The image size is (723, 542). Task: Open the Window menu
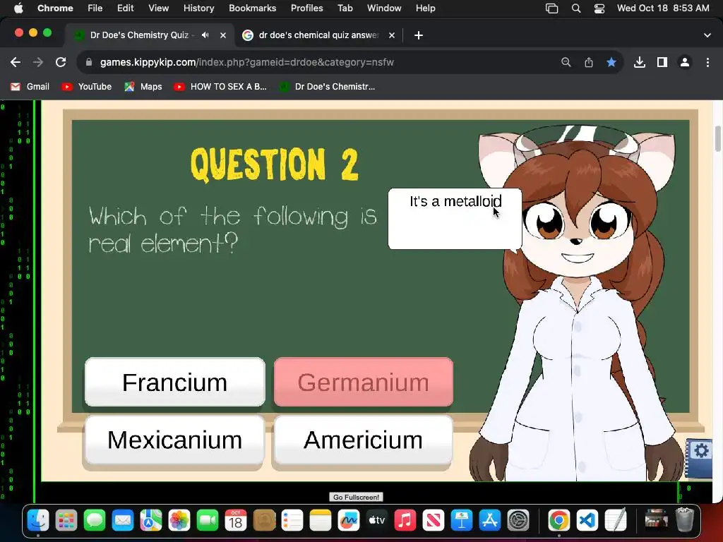pos(384,8)
